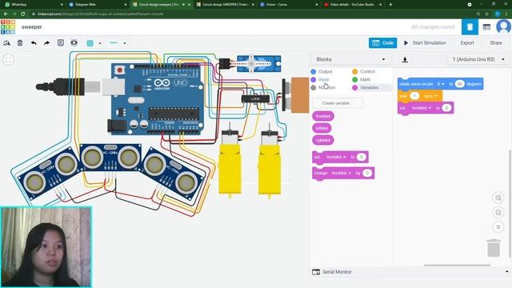Expand Serial Monitor with the arrow
Image resolution: width=512 pixels, height=288 pixels.
click(506, 272)
